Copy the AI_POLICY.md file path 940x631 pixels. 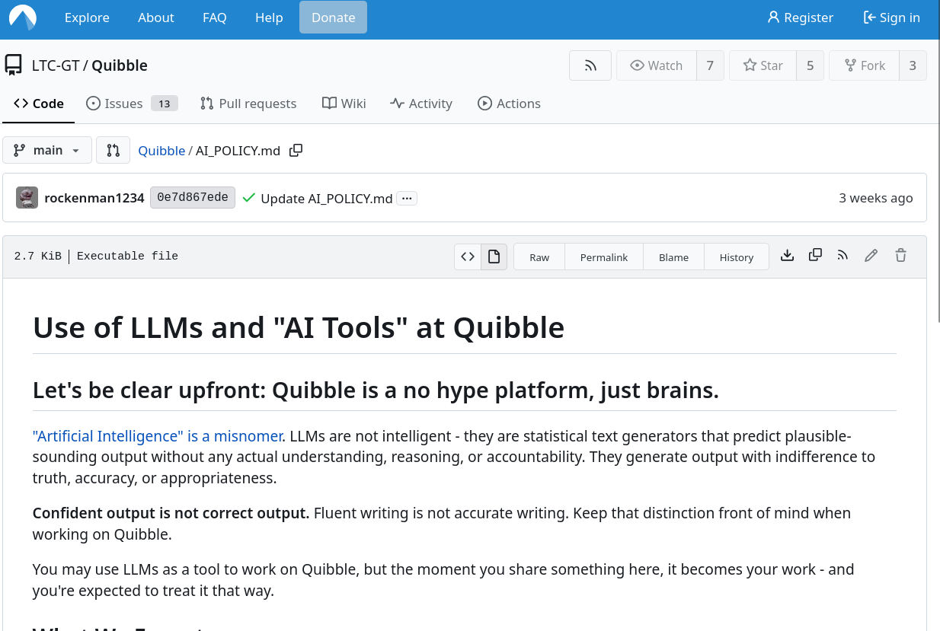click(296, 151)
